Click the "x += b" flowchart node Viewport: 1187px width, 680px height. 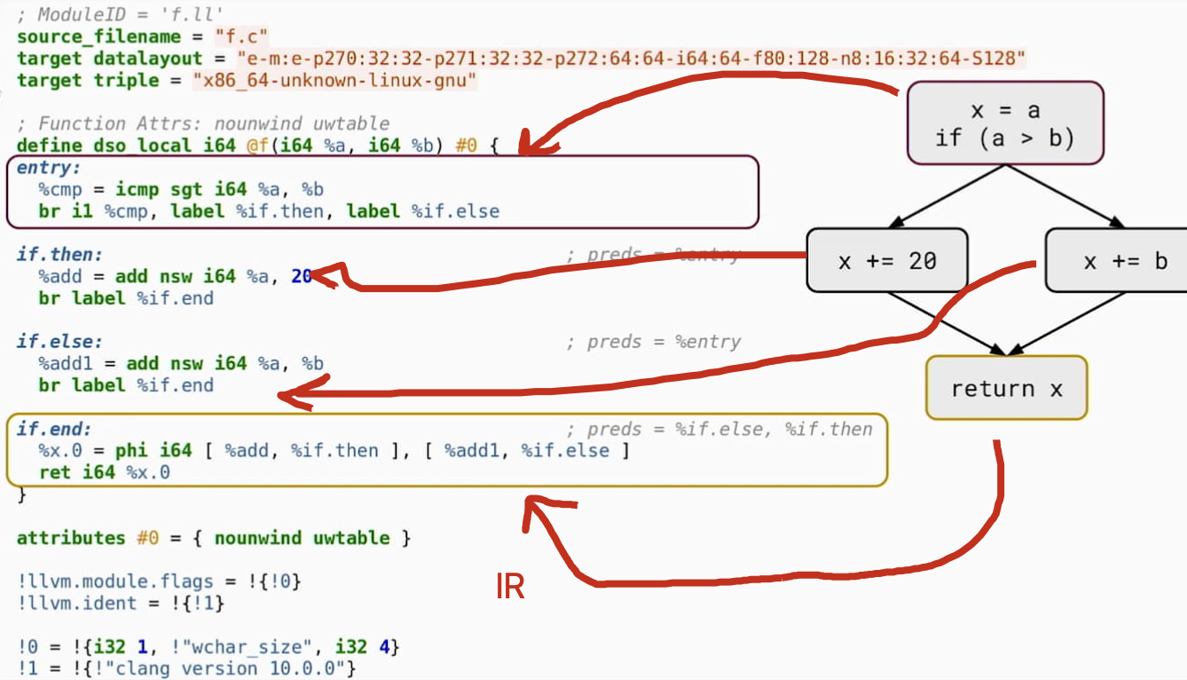(1117, 260)
